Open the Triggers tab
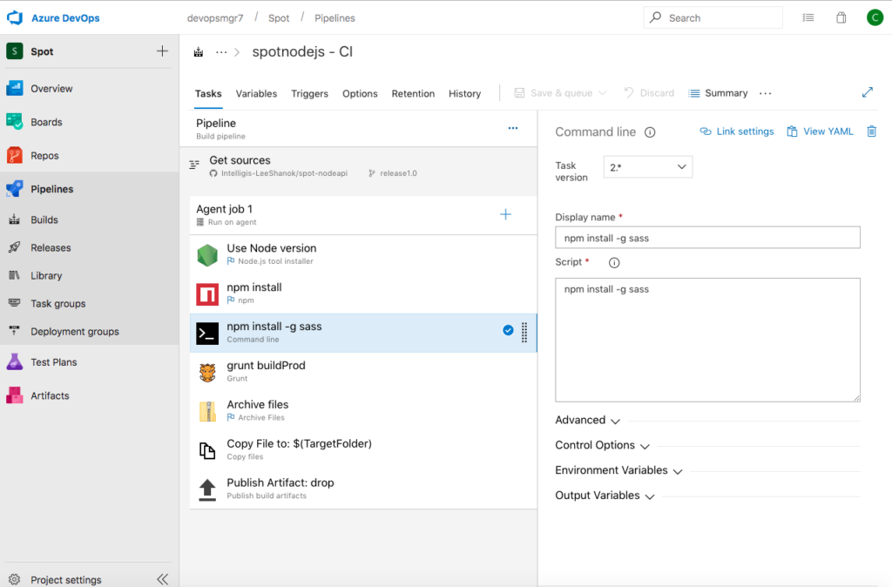892x587 pixels. click(309, 93)
